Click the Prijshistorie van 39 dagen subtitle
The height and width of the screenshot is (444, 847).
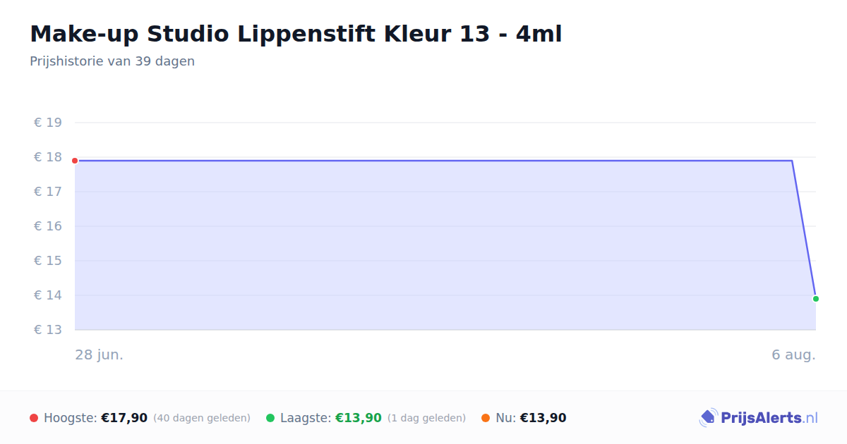[112, 61]
